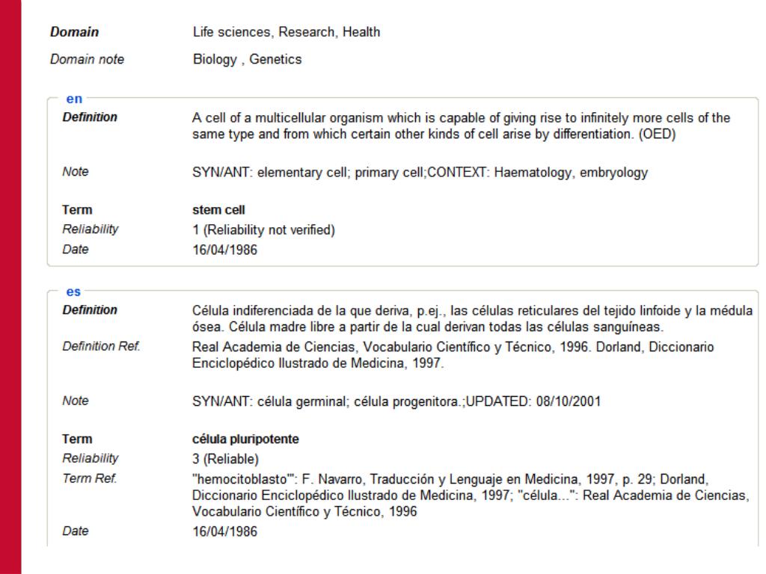Click the Spanish 'Definition Ref.' label
Screen dimensions: 766x574
tap(101, 346)
